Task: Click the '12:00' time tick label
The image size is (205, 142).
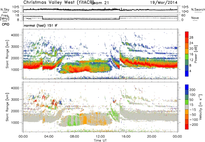Action: (x=100, y=137)
